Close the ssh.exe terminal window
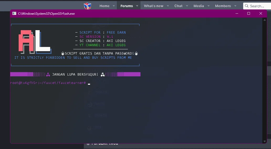271x149 pixels. 261,13
